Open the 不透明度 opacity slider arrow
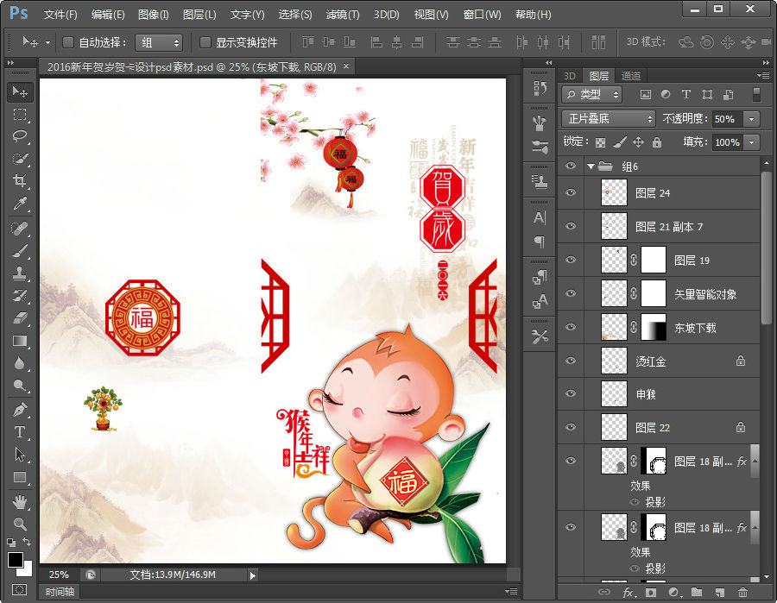 click(x=752, y=119)
